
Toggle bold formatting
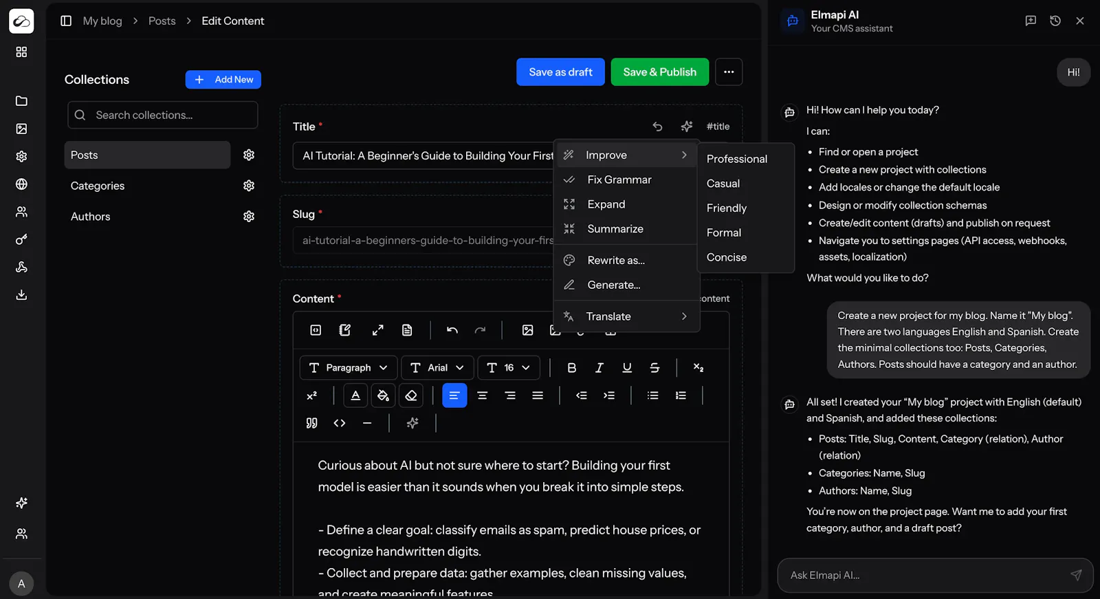[x=571, y=368]
